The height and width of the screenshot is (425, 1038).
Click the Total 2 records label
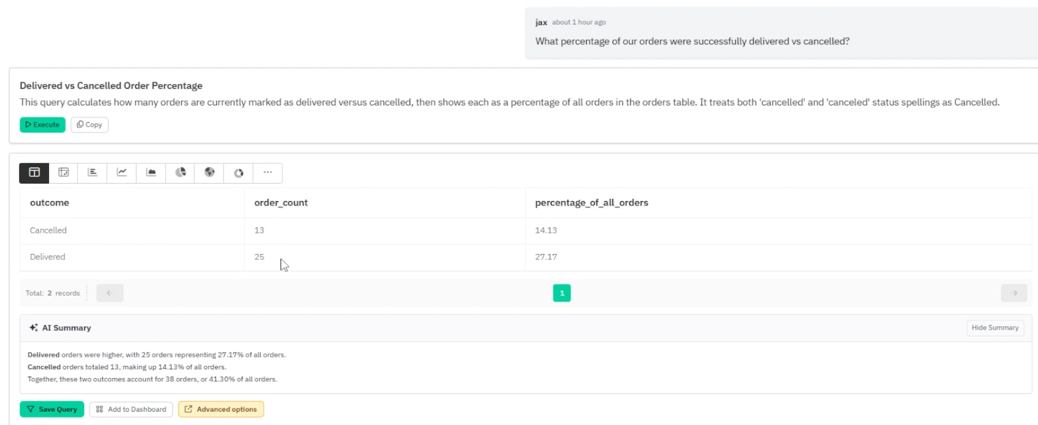coord(52,293)
